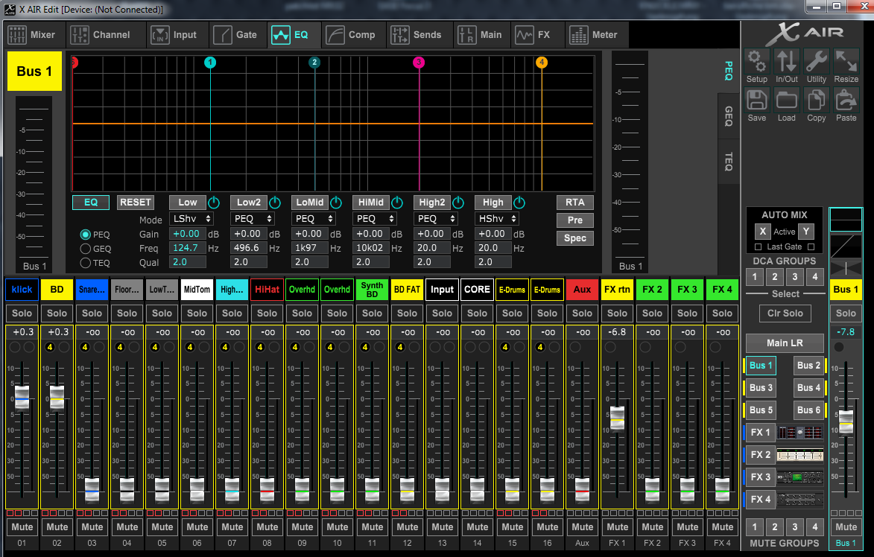
Task: Toggle the High band power icon
Action: 519,203
